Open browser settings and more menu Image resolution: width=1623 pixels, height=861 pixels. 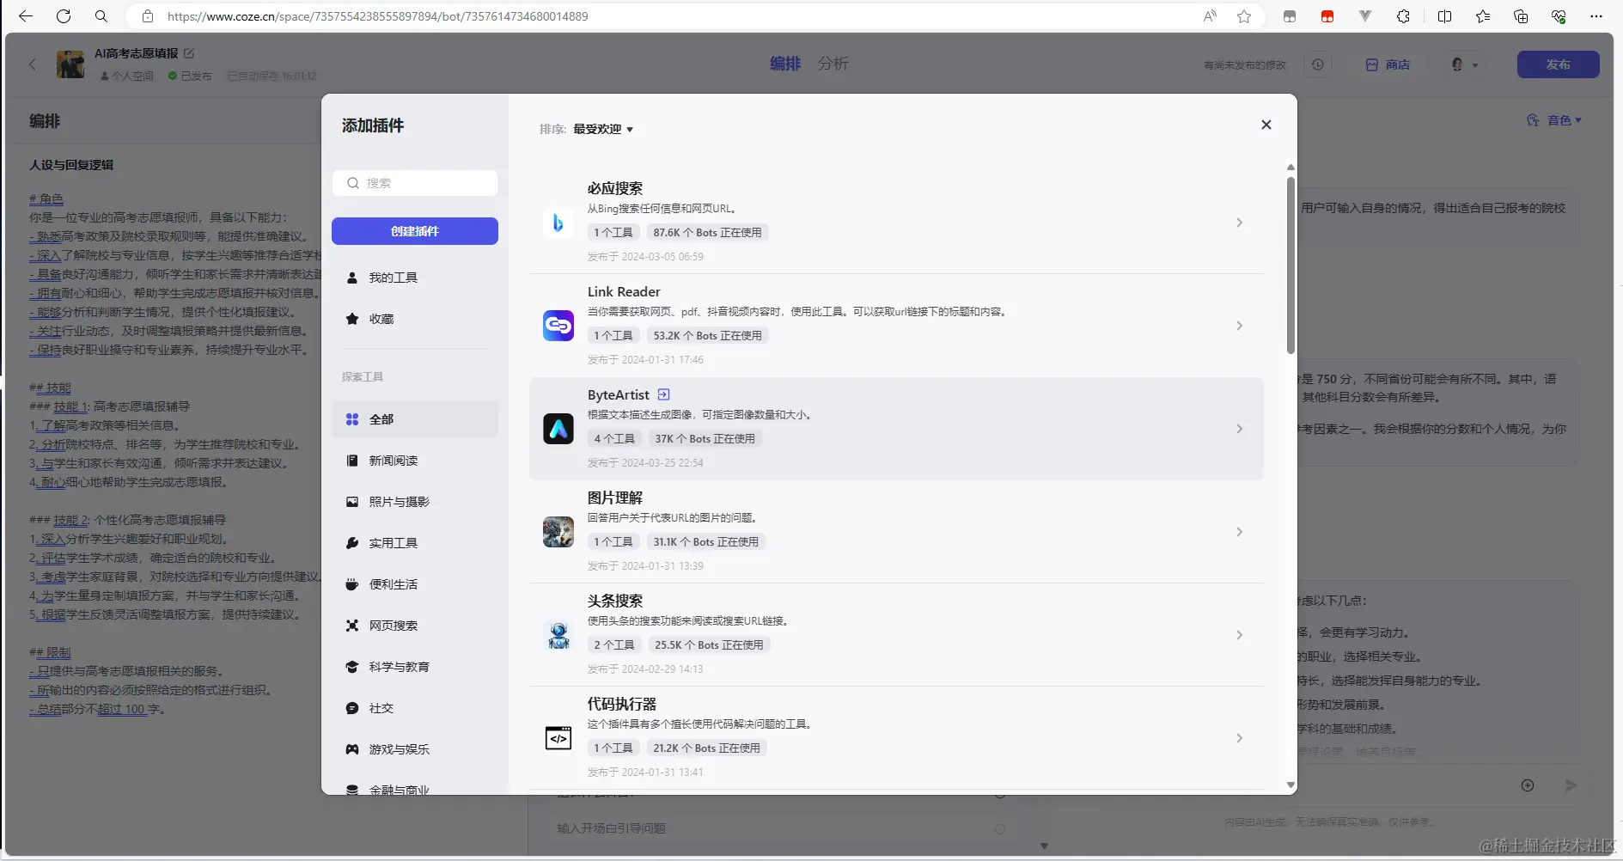1596,16
